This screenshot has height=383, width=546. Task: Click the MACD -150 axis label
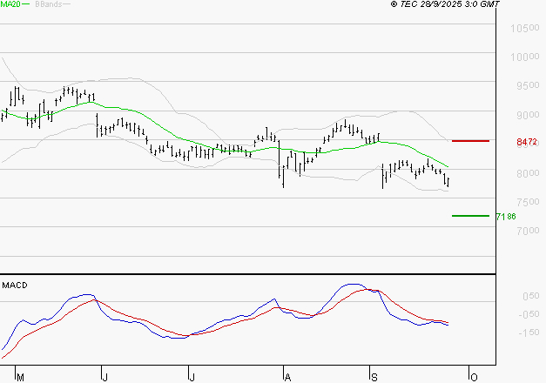point(529,333)
